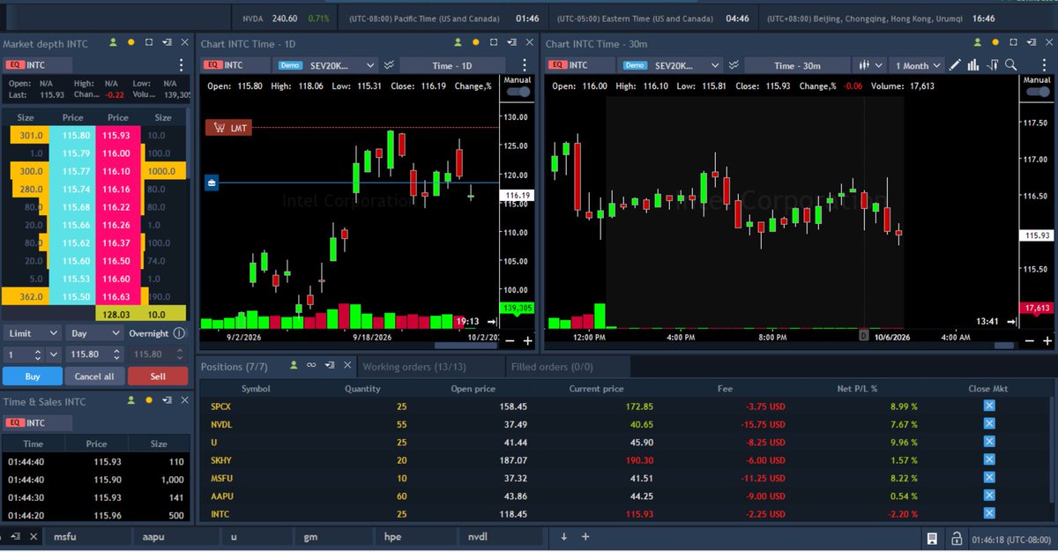Close INTC position at market
1058x552 pixels.
tap(989, 514)
